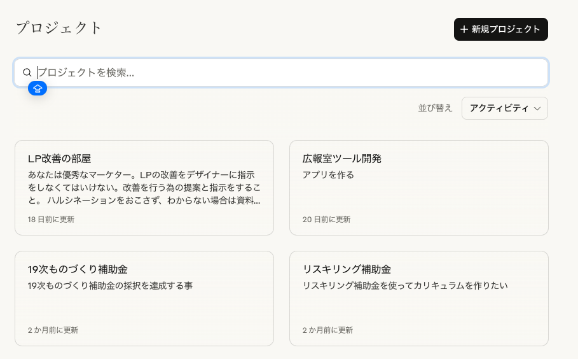578x359 pixels.
Task: Click the plus icon in 新規プロジェクト button
Action: [x=464, y=29]
